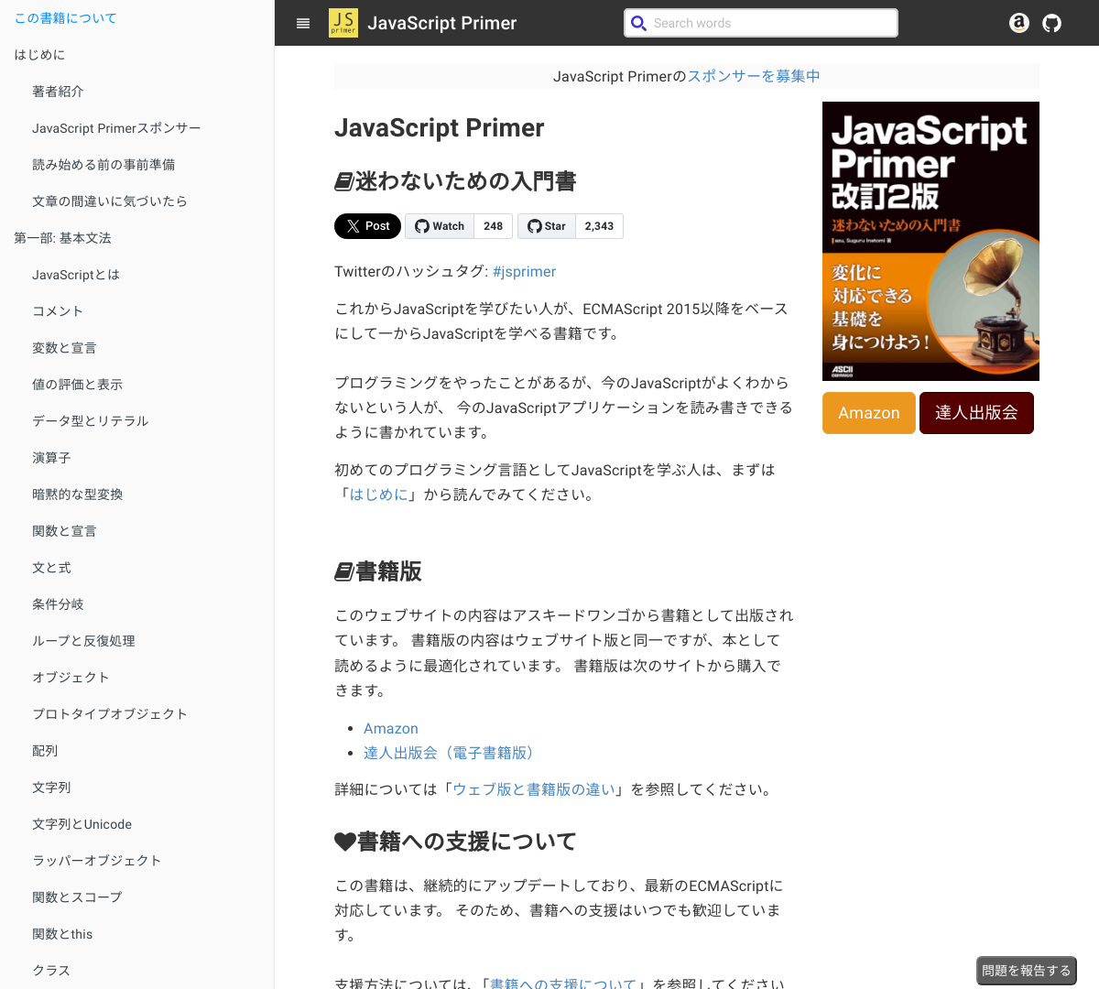Follow the はじめに link in the paragraph
1099x989 pixels.
[x=379, y=494]
